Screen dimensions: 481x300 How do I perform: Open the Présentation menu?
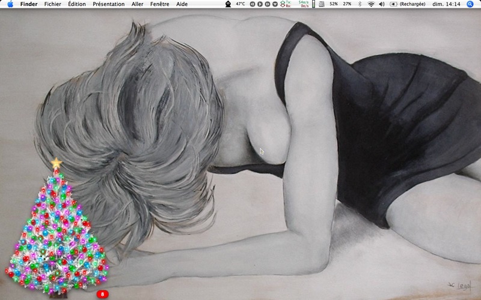[109, 4]
